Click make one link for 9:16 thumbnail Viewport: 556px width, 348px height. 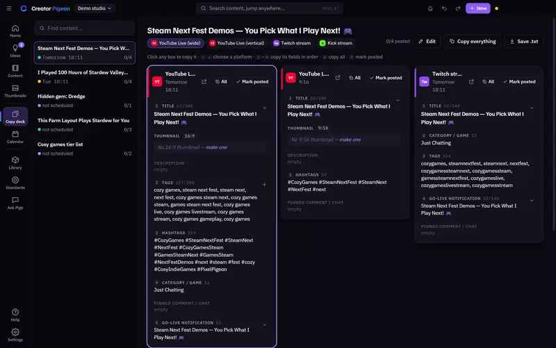(350, 140)
